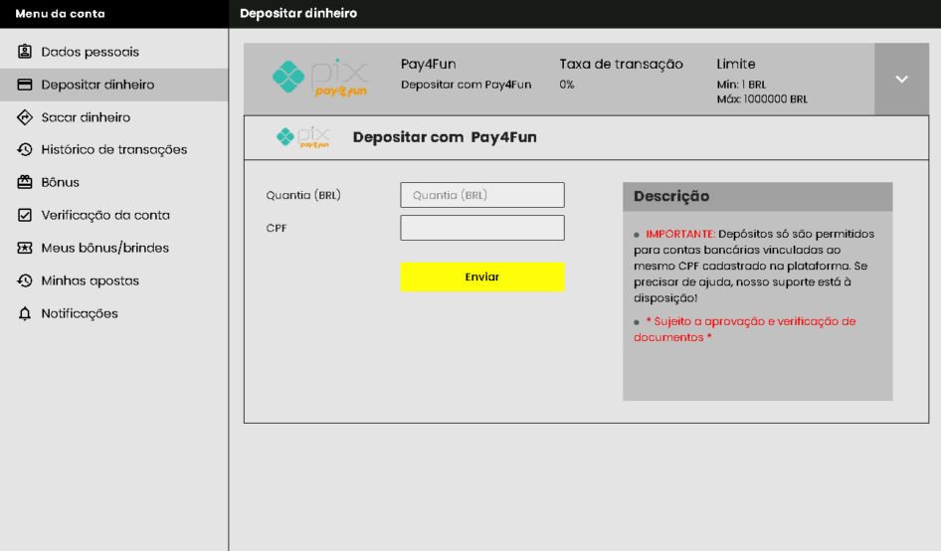The image size is (941, 551).
Task: Click the Bônus gift icon
Action: tap(25, 182)
